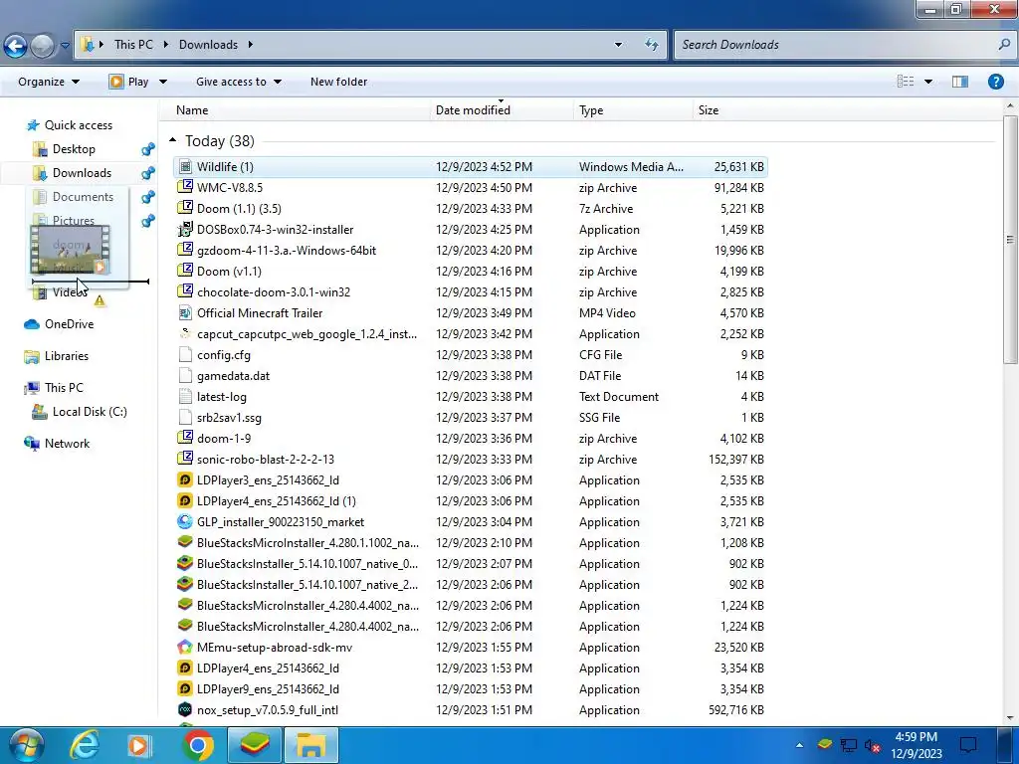Open Local Disk (C:) in sidebar
This screenshot has width=1019, height=764.
click(89, 412)
